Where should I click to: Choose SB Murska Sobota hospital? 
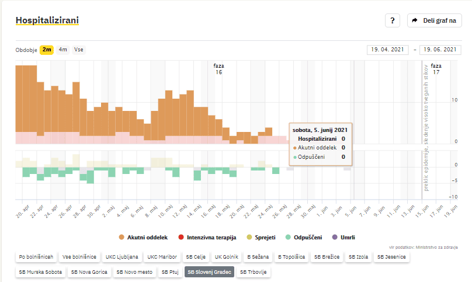click(40, 271)
